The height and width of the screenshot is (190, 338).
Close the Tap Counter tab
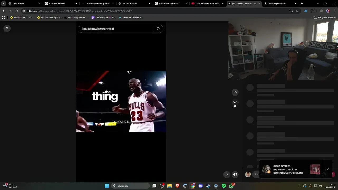click(40, 4)
